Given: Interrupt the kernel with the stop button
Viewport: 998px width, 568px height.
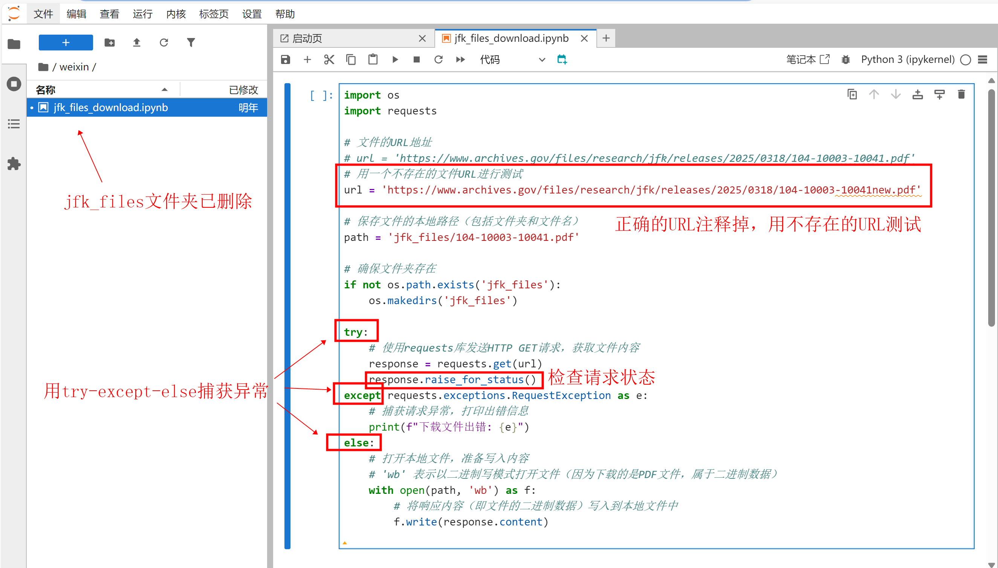Looking at the screenshot, I should coord(416,59).
